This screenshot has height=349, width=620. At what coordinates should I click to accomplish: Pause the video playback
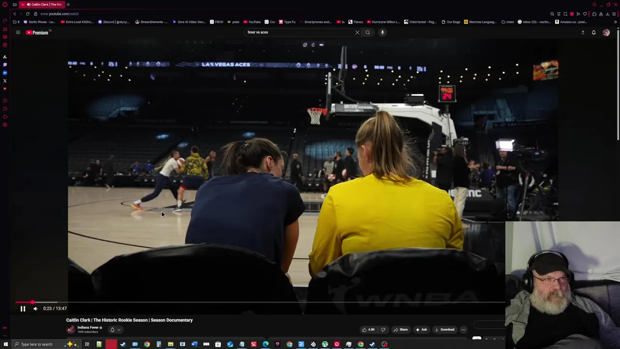click(x=23, y=308)
